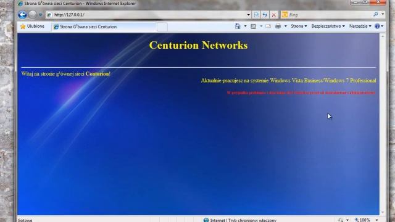The width and height of the screenshot is (395, 222).
Task: Expand the feeds dropdown arrow
Action: (x=261, y=26)
